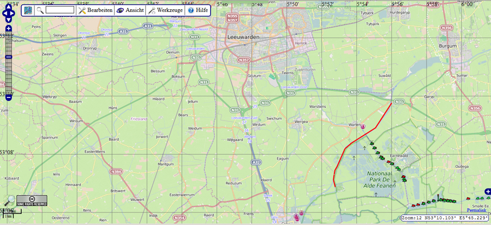
Task: Open the Ansicht menu
Action: [130, 10]
